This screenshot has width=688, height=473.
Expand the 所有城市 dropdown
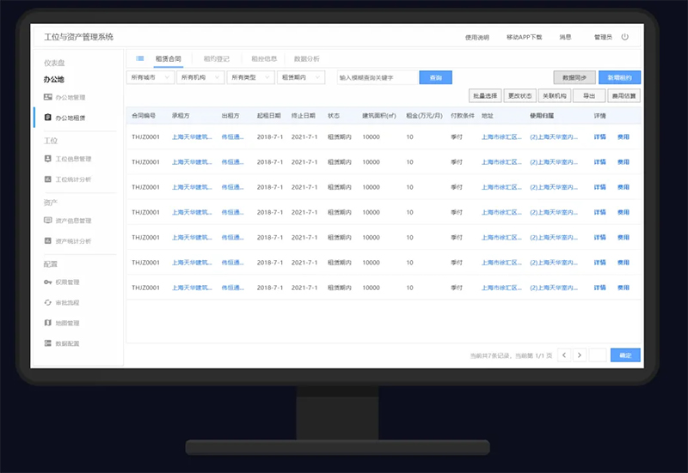150,77
